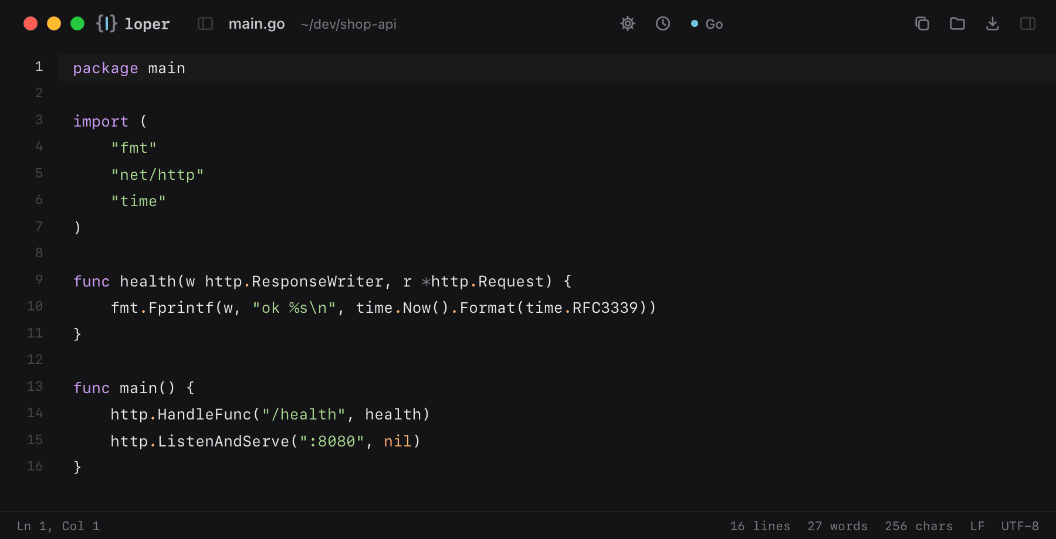Click line number 9 in gutter
The width and height of the screenshot is (1056, 539).
click(x=39, y=279)
